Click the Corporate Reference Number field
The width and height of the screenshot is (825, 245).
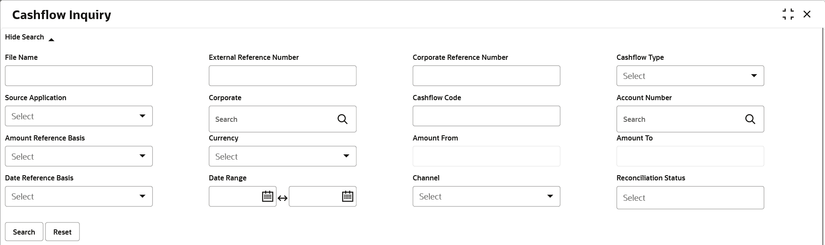click(x=486, y=76)
